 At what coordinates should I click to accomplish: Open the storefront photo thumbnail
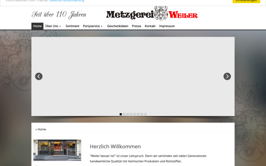57,150
